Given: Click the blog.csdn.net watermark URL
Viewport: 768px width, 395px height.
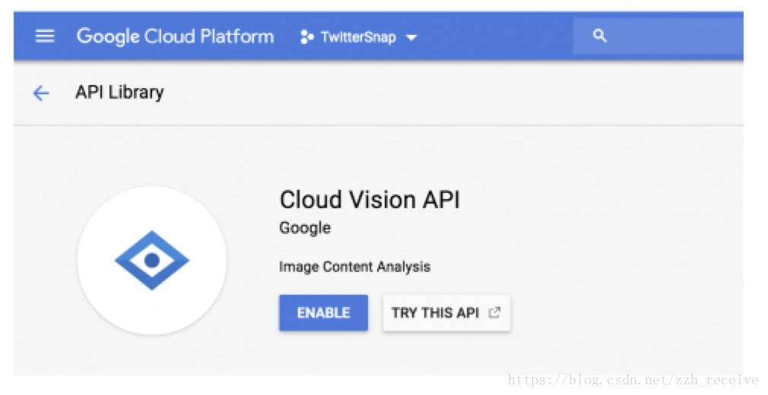Looking at the screenshot, I should coord(633,380).
